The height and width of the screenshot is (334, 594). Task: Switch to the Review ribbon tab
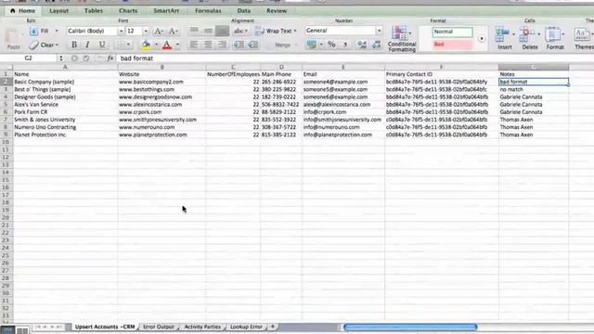pyautogui.click(x=277, y=11)
